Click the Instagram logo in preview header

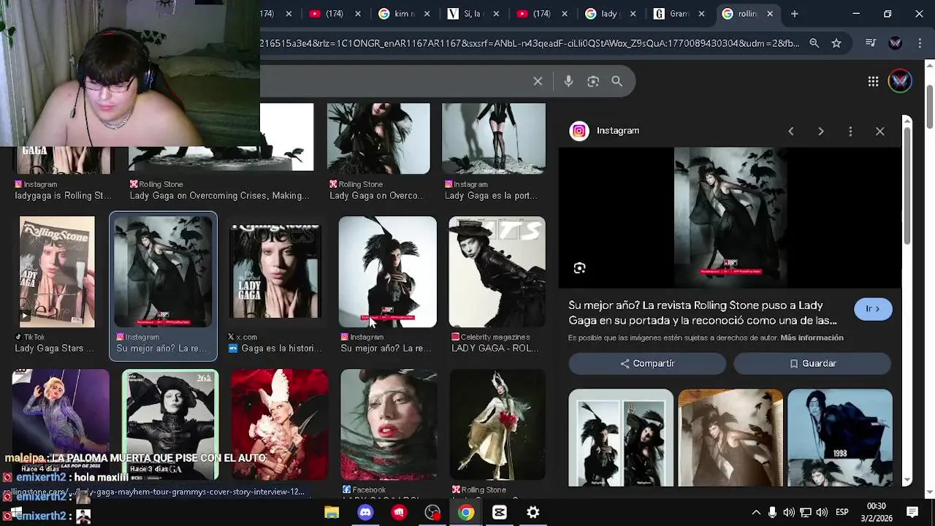(579, 131)
